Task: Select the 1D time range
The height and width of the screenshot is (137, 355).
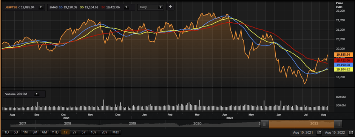Action: tap(6, 132)
